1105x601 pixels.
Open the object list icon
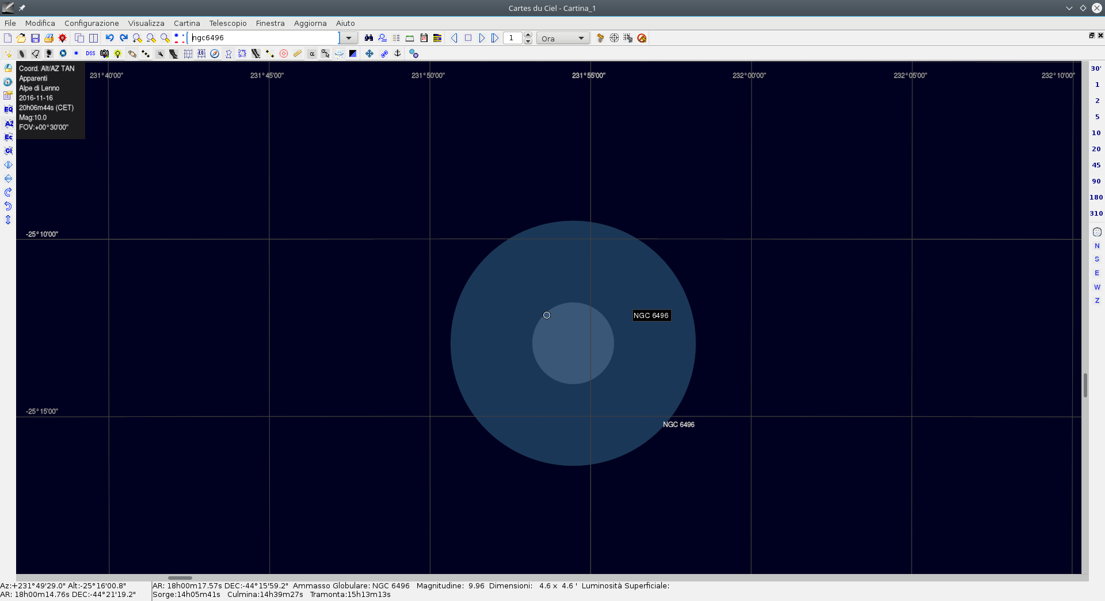click(x=397, y=38)
